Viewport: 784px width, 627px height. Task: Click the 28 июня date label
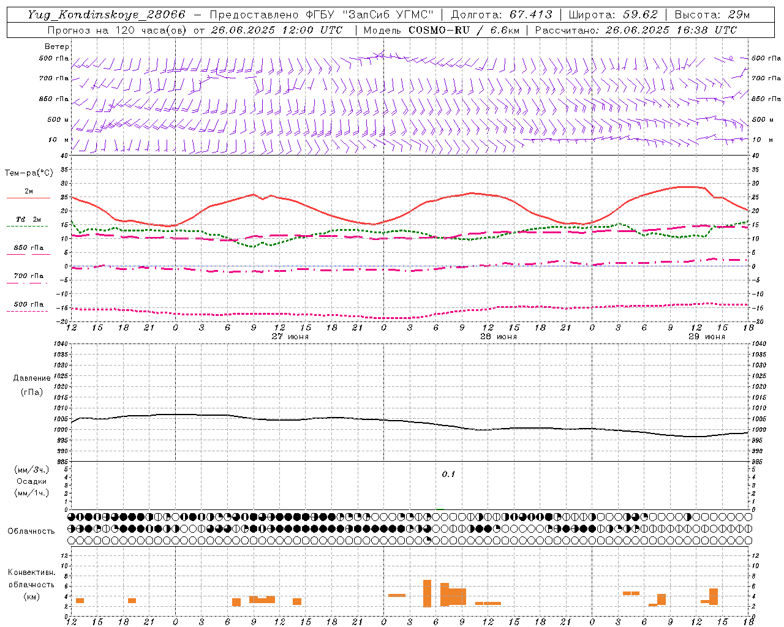pyautogui.click(x=498, y=337)
